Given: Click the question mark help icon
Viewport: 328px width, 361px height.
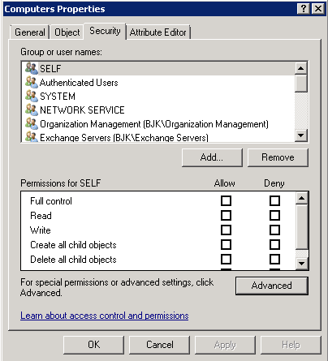Looking at the screenshot, I should click(x=304, y=9).
